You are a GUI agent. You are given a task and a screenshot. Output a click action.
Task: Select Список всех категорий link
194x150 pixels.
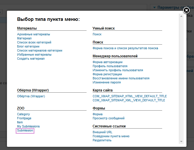pyautogui.click(x=34, y=42)
